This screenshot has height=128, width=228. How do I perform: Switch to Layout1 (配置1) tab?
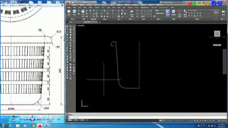pyautogui.click(x=76, y=120)
